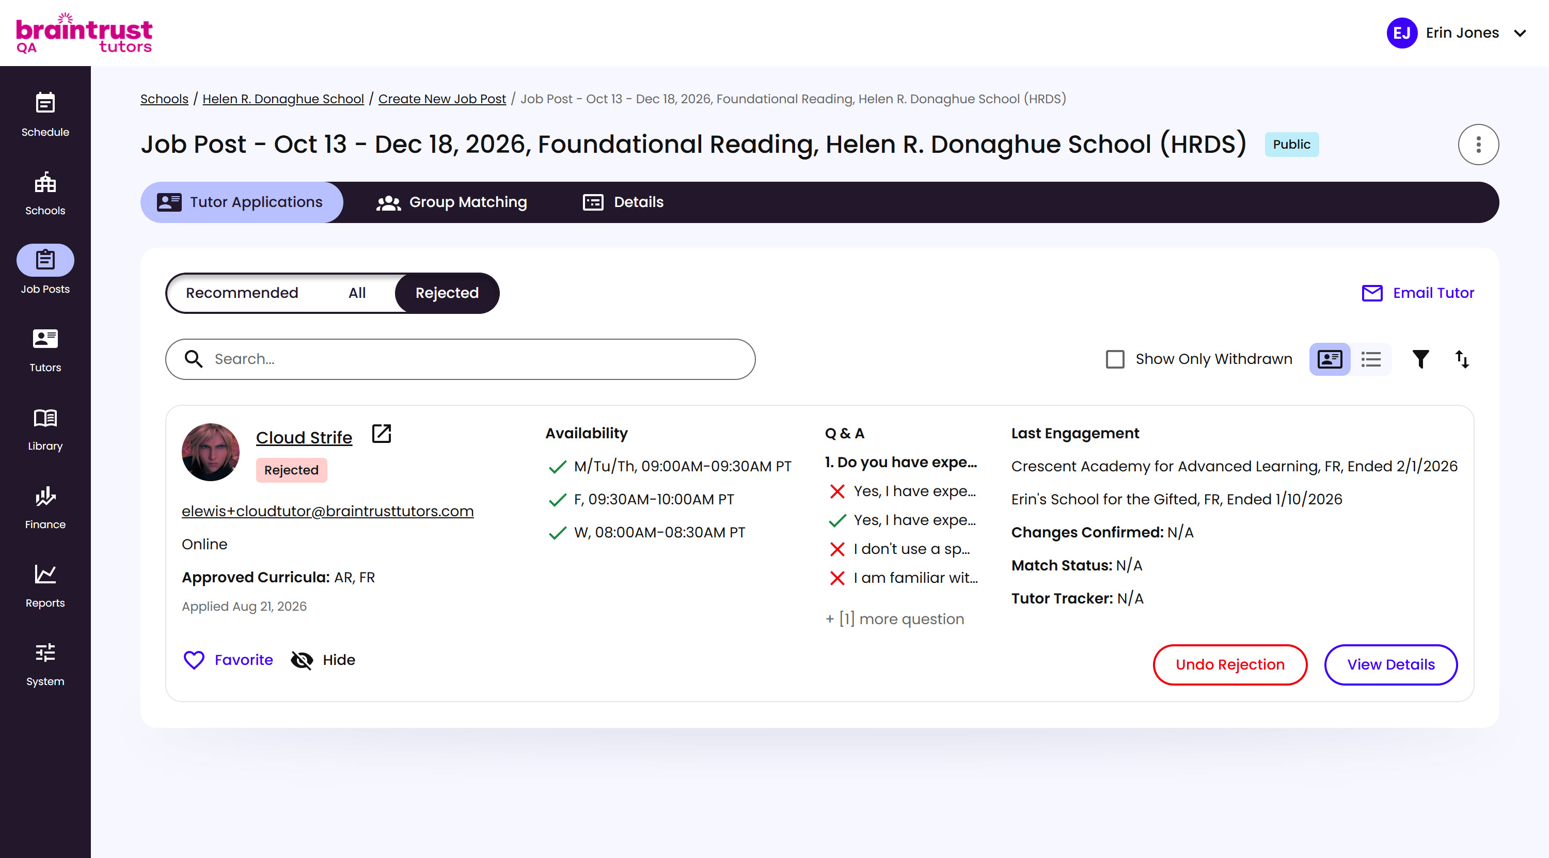Switch to the Tutor Applications tab
Viewport: 1549px width, 858px height.
pos(242,202)
